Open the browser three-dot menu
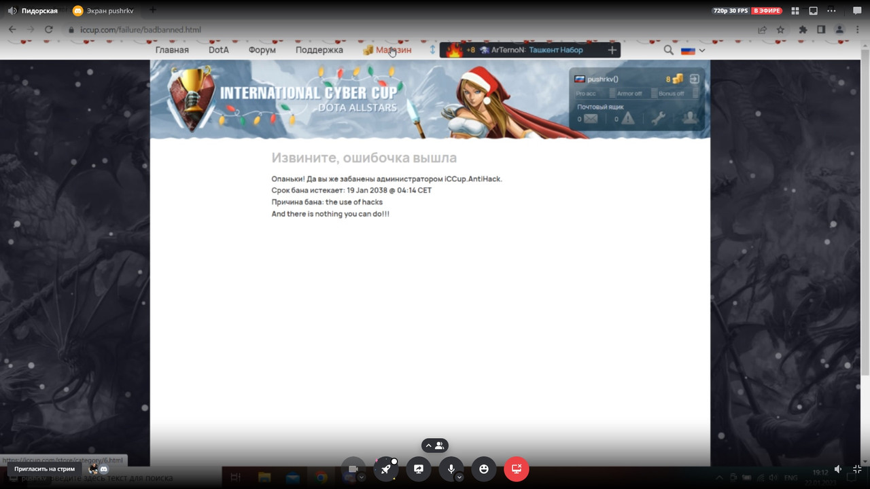Screen dimensions: 870x489 point(858,30)
